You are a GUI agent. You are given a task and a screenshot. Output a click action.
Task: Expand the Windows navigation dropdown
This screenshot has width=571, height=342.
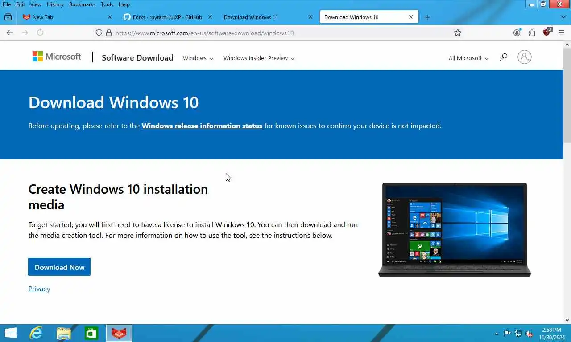pos(198,58)
